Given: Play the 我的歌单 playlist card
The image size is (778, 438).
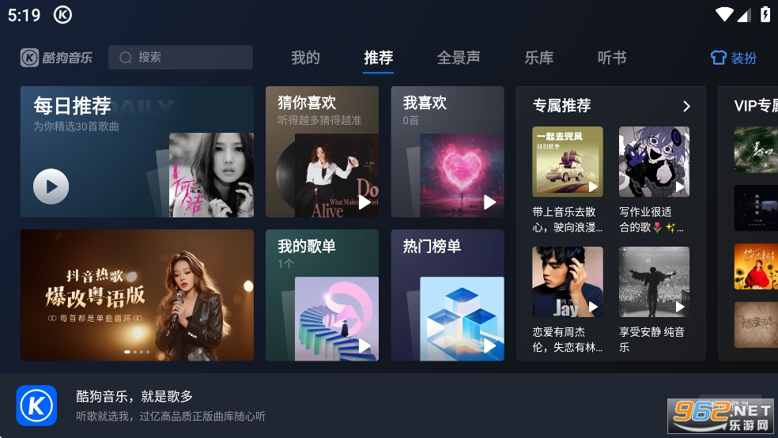Looking at the screenshot, I should pos(364,345).
